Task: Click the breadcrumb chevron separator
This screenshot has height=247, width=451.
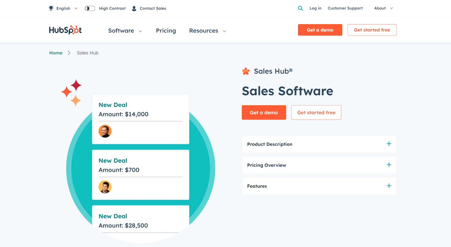Action: pyautogui.click(x=69, y=53)
